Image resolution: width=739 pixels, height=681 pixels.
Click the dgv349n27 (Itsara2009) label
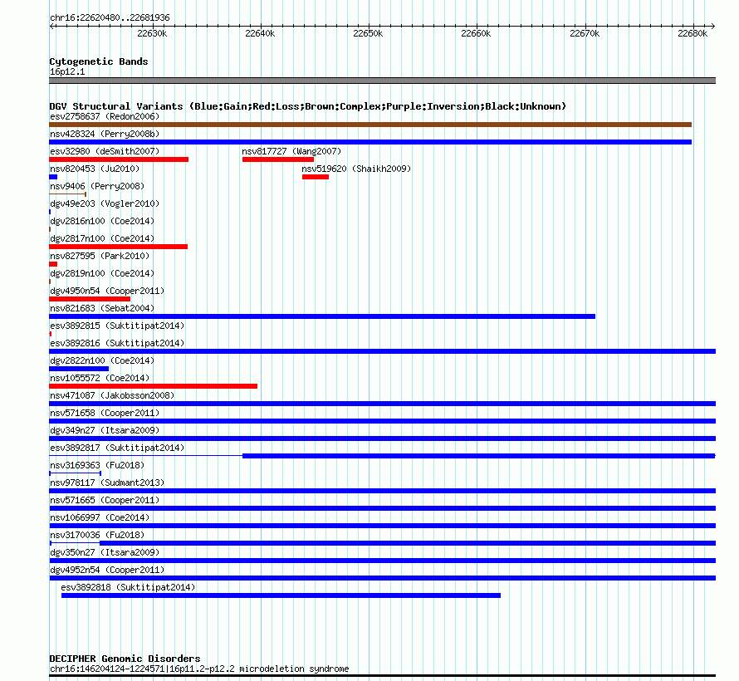[x=105, y=430]
